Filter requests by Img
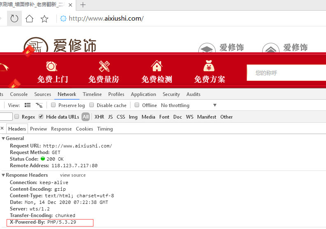Screen dimensions: 326x229 (133, 117)
